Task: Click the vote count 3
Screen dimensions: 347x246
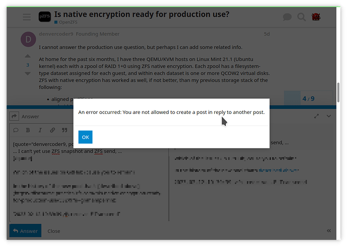Action: pos(28,65)
